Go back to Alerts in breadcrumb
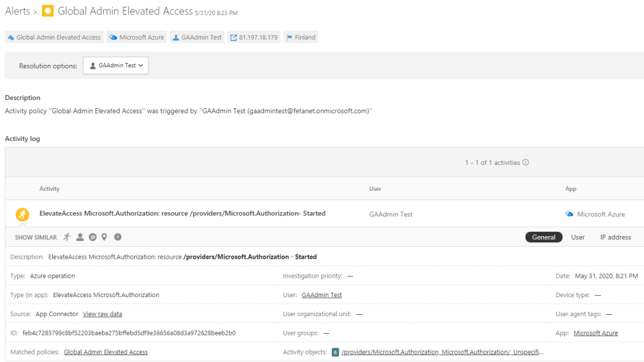The width and height of the screenshot is (644, 362). (18, 11)
